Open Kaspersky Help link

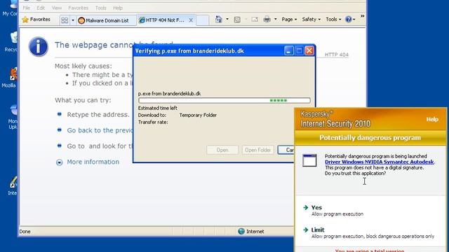click(x=432, y=119)
